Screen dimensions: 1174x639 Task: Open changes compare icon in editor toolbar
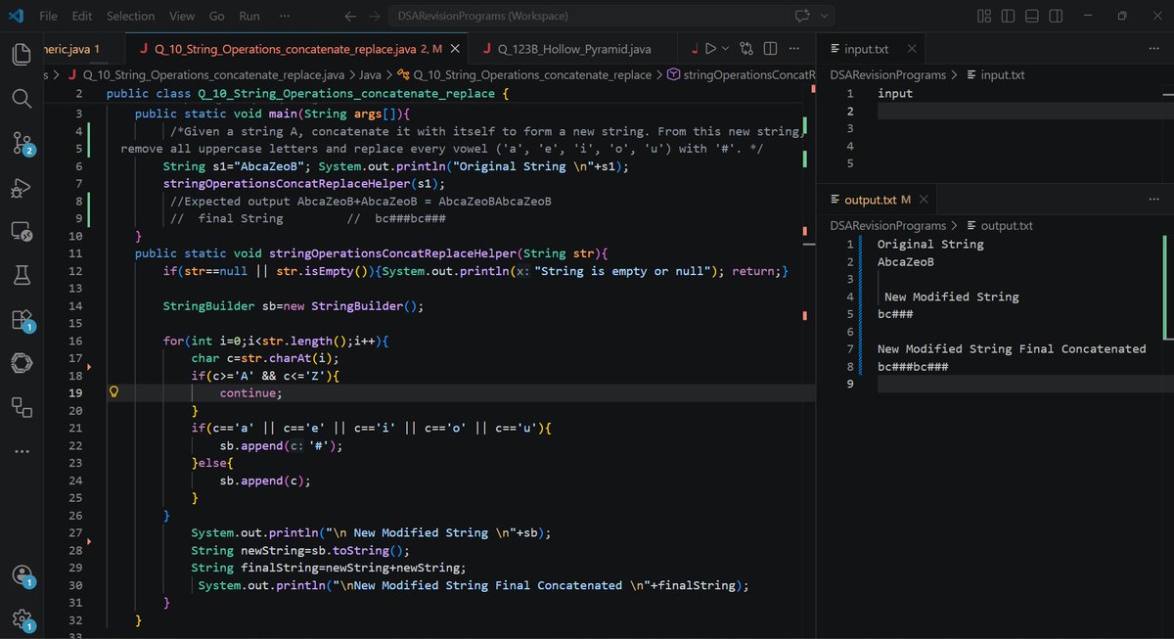[747, 48]
